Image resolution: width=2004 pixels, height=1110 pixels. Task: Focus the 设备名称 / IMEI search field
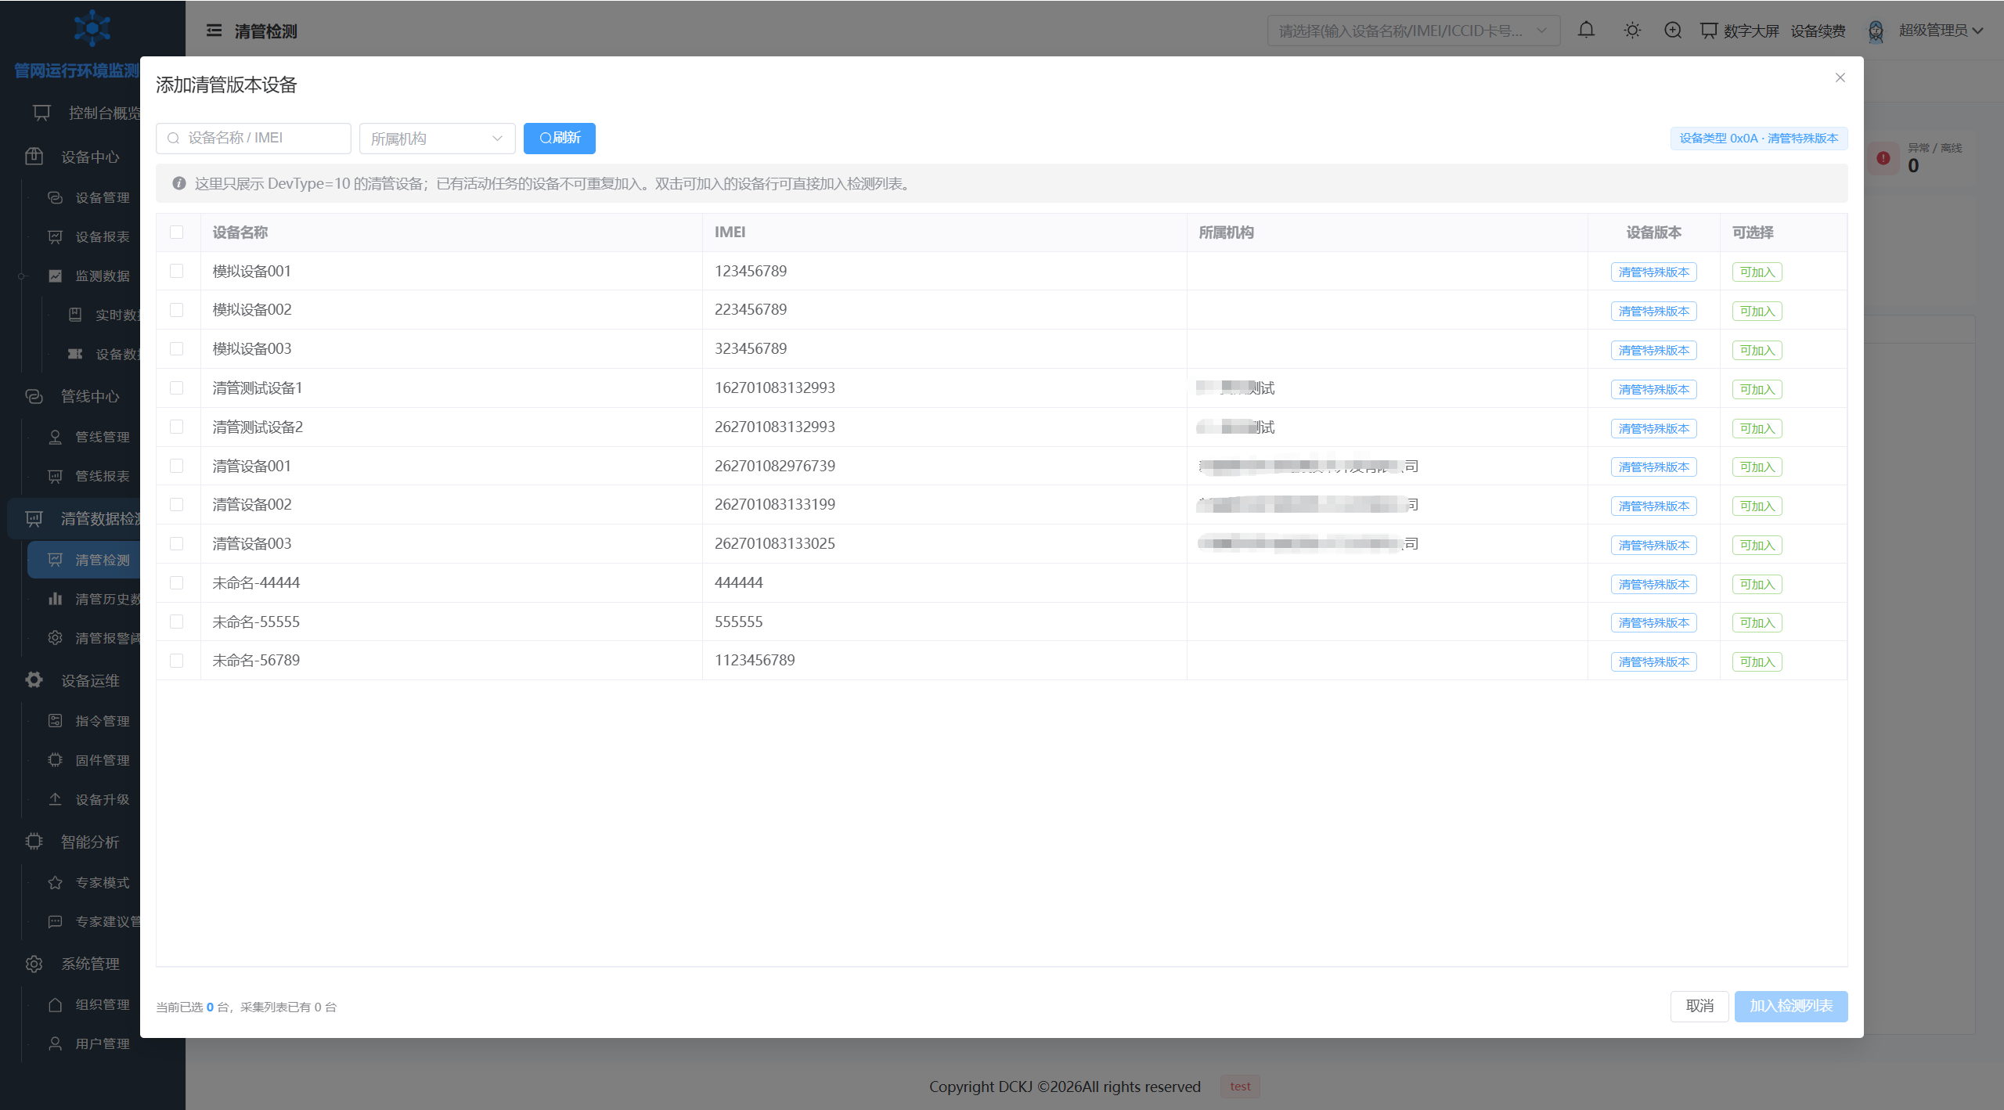(254, 139)
